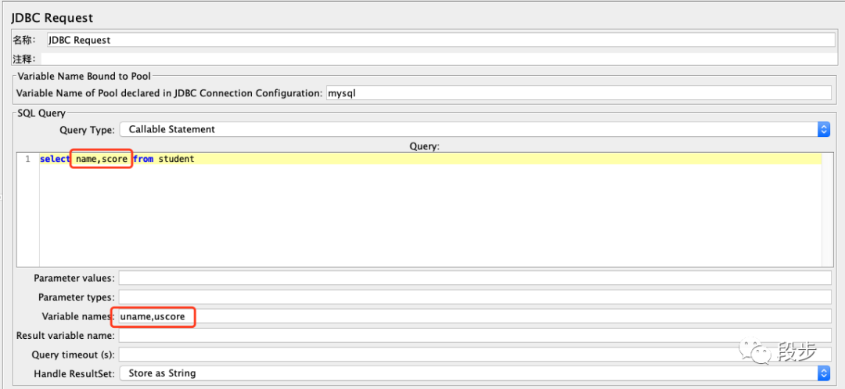This screenshot has height=389, width=845.
Task: Click the 'Query Type:' label
Action: [87, 130]
